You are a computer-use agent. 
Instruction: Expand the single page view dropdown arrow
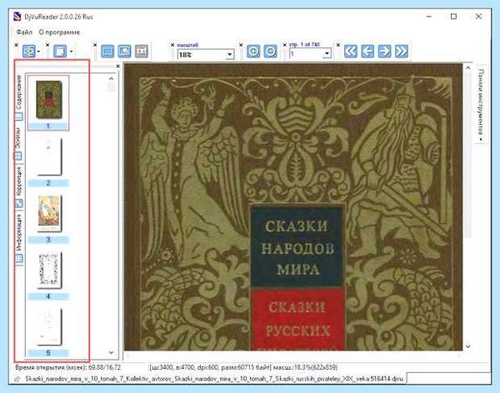click(x=71, y=52)
